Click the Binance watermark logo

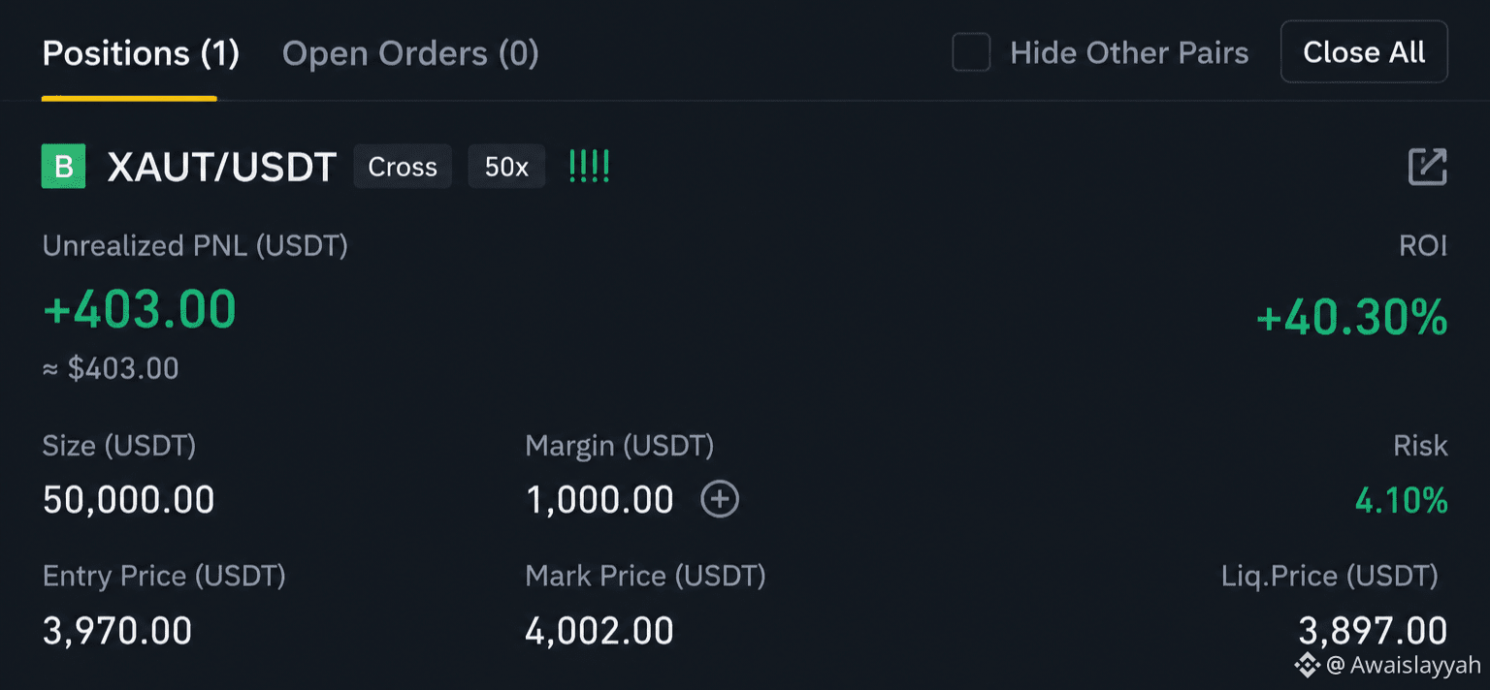point(1307,665)
